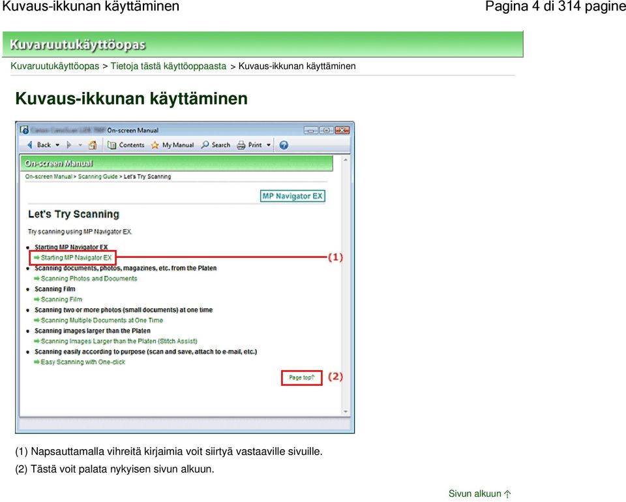Click the Back arrow icon in the toolbar
This screenshot has height=502, width=626.
(29, 145)
